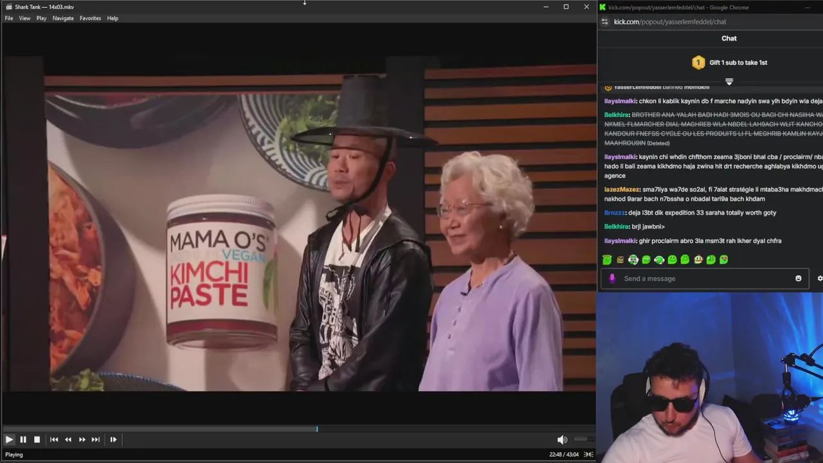Mute the media player volume speaker icon
823x463 pixels.
(x=562, y=440)
